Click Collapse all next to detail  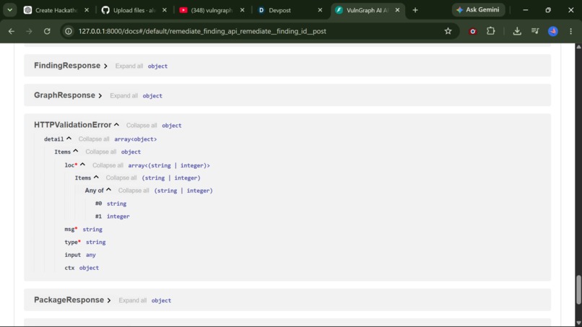click(x=94, y=139)
